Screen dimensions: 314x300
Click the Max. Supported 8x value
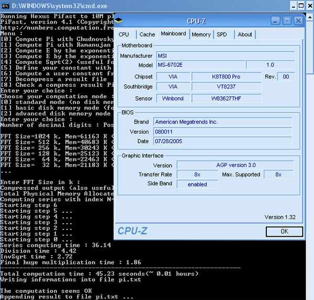point(279,175)
